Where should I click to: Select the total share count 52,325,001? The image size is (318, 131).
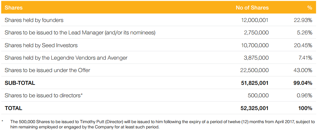(x=255, y=108)
